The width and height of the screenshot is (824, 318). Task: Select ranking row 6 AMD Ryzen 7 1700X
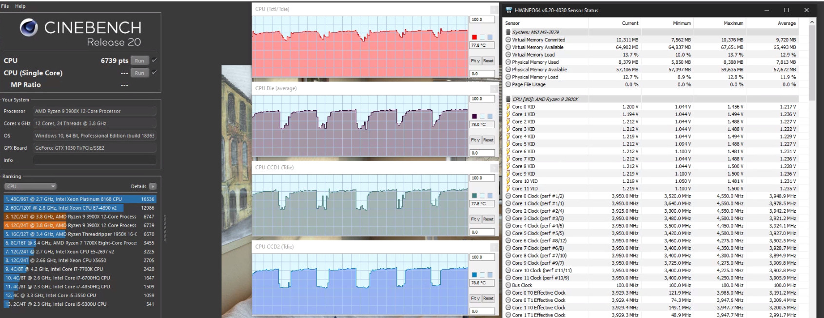click(x=80, y=243)
